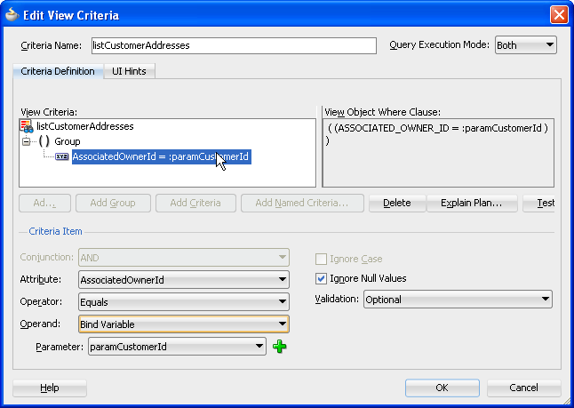Open the Validation Optional dropdown

[458, 300]
